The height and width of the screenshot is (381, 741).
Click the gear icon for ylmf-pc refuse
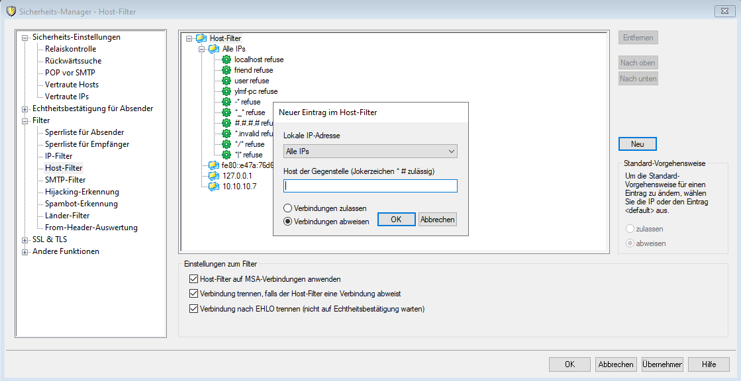coord(227,91)
